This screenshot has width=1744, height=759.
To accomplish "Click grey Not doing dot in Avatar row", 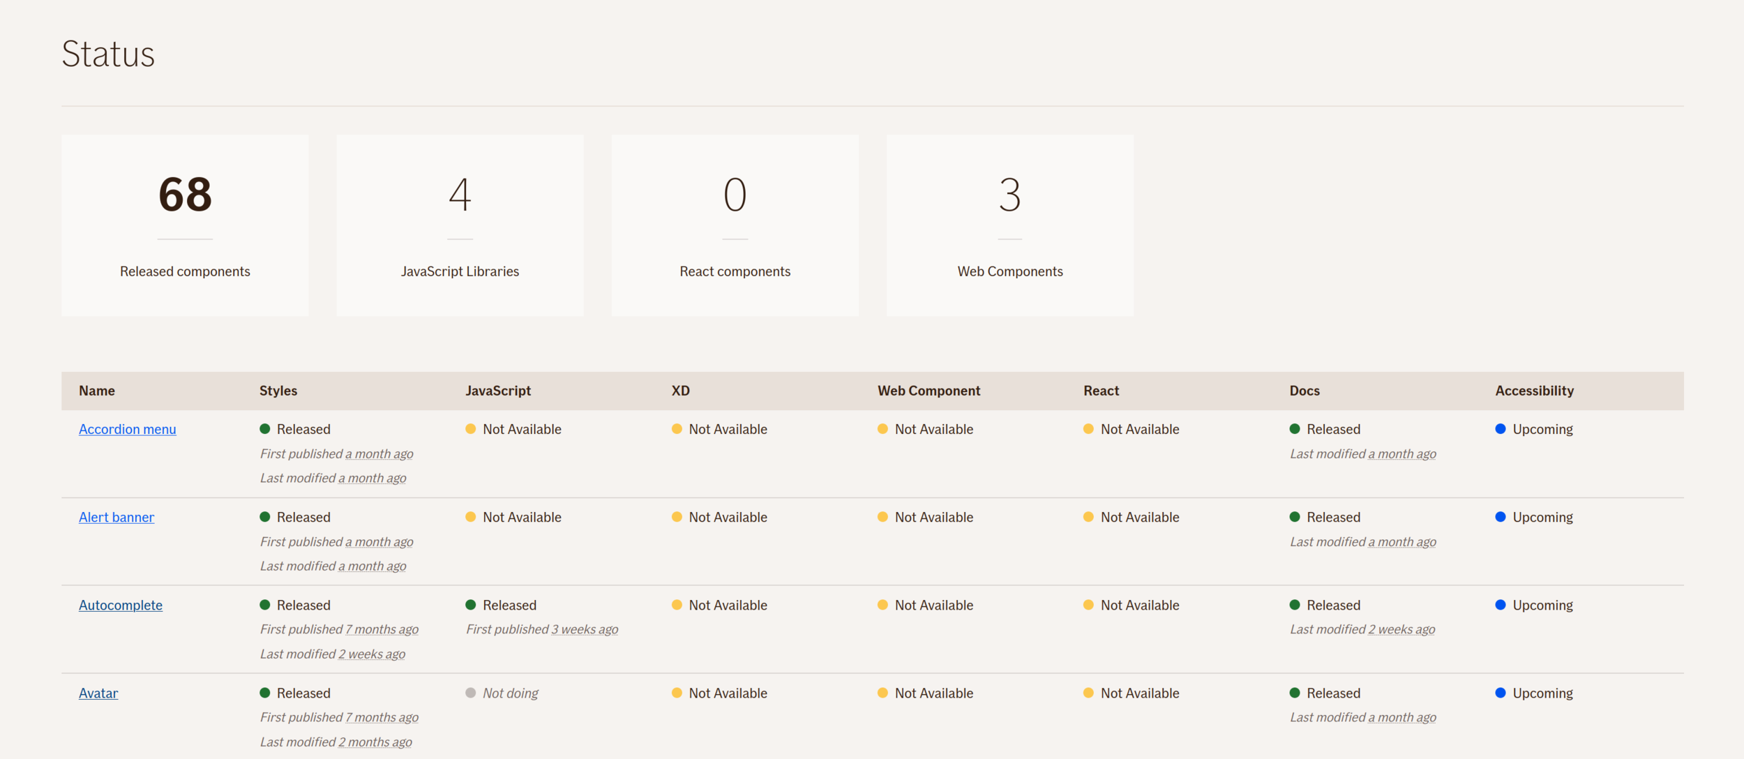I will (x=471, y=693).
